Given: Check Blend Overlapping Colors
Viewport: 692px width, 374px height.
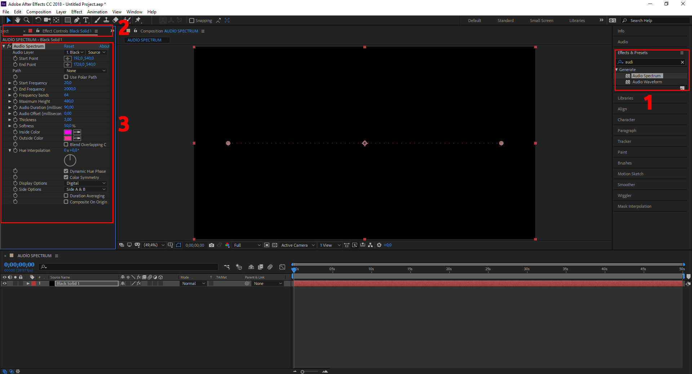Looking at the screenshot, I should [66, 144].
